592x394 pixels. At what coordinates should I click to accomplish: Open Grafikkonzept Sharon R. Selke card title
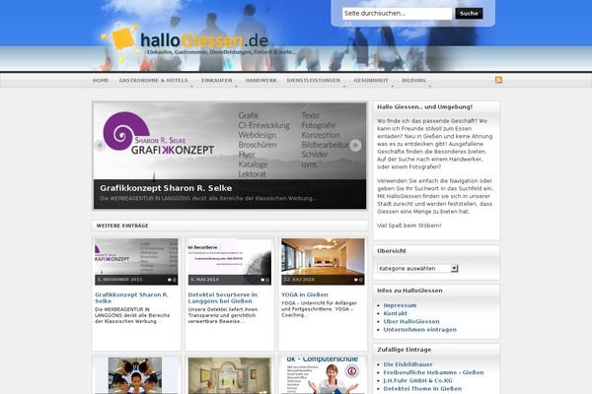pyautogui.click(x=131, y=297)
